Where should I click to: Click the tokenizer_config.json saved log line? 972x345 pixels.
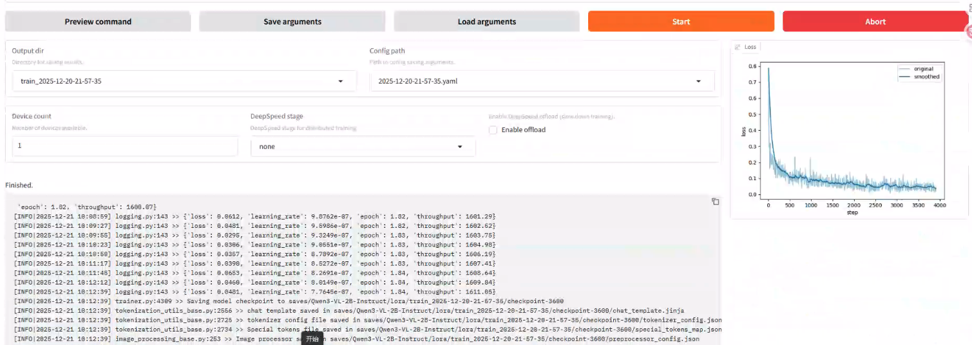tap(368, 319)
